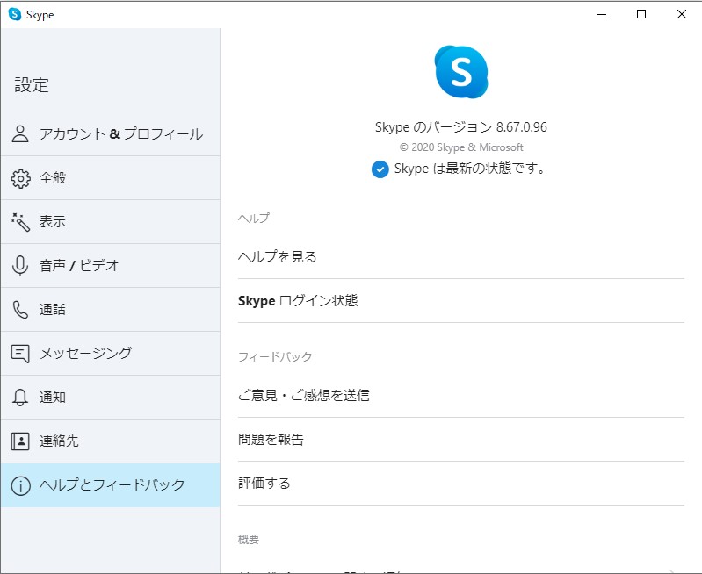Click 問題を報告 to report a problem

(461, 440)
